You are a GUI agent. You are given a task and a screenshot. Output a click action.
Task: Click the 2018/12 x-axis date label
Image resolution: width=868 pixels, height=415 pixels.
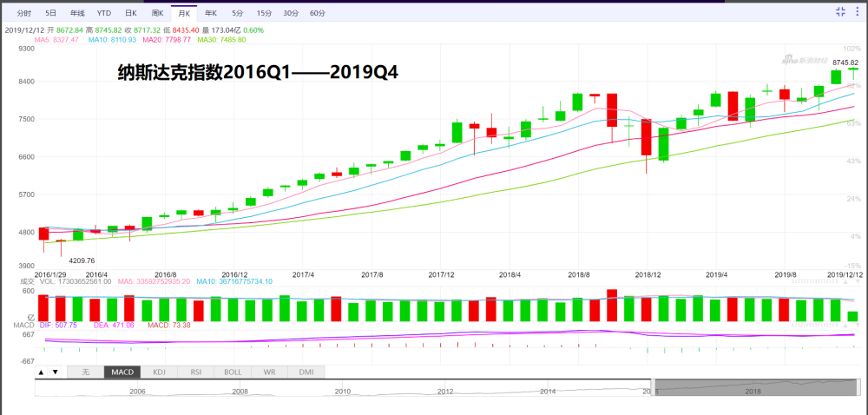pos(648,273)
